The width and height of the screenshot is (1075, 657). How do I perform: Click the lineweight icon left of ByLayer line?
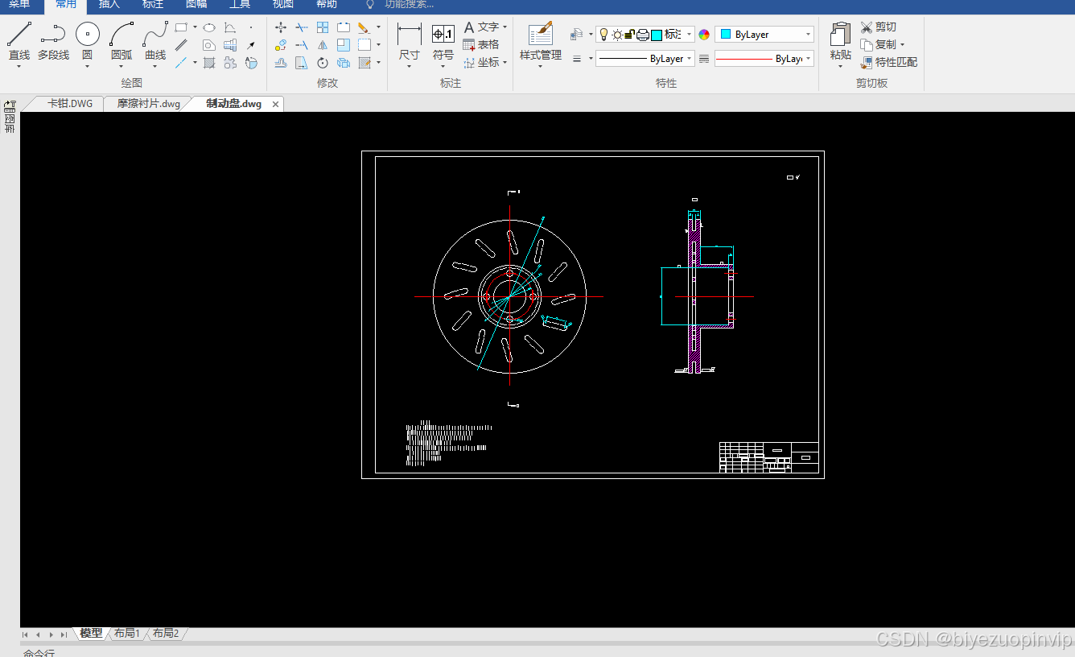577,59
